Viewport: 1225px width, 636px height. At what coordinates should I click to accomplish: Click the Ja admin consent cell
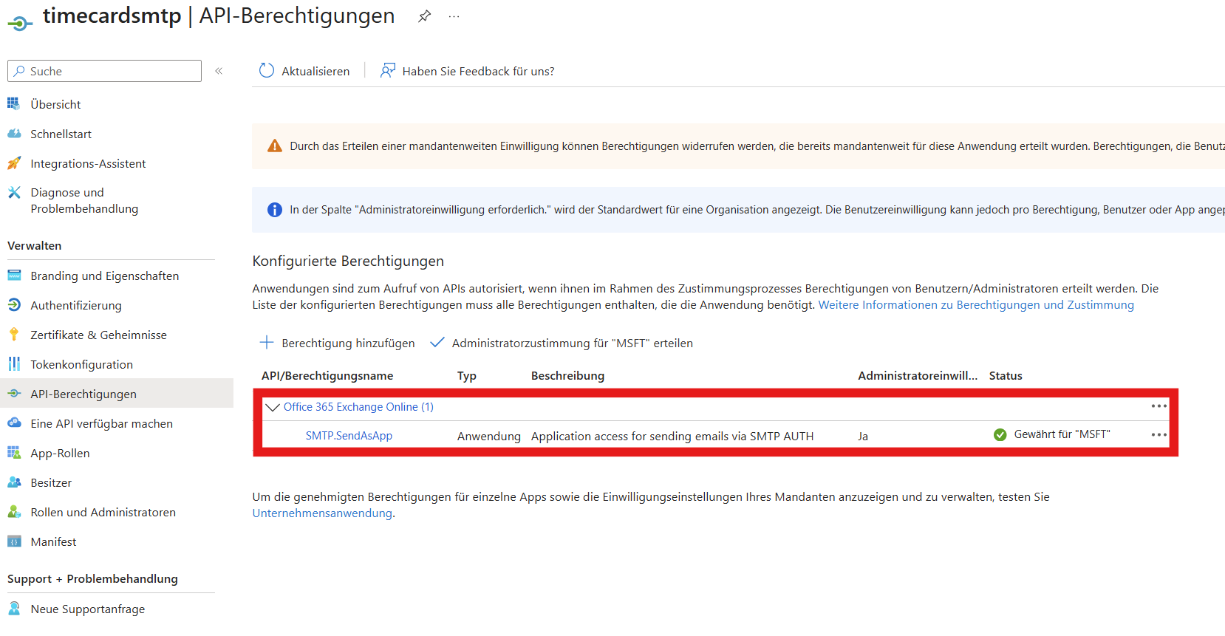click(x=863, y=437)
